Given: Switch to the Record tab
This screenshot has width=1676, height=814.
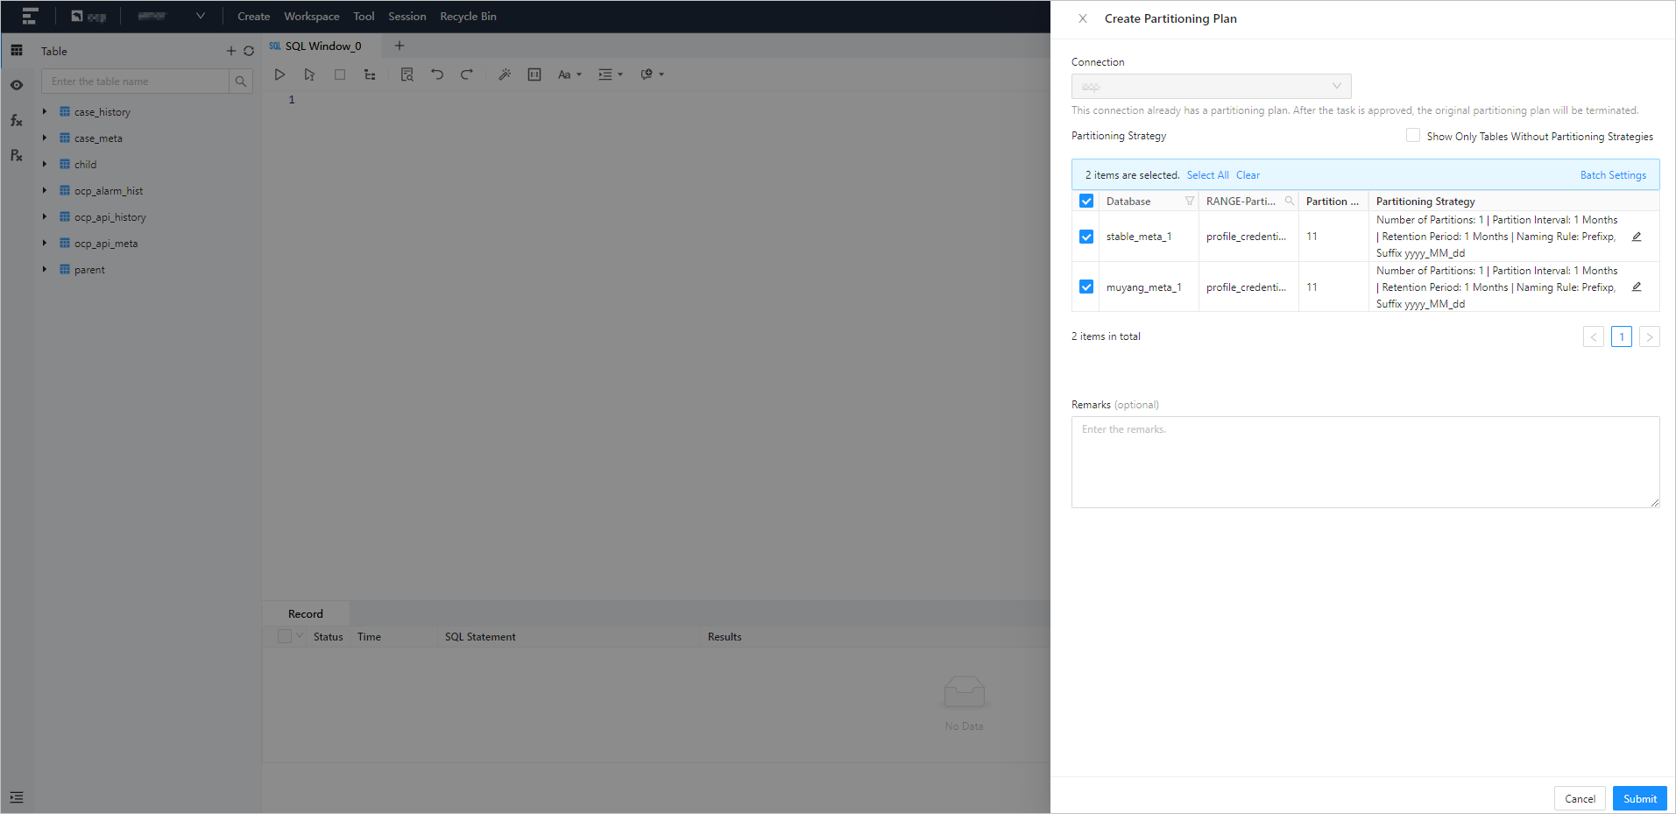Looking at the screenshot, I should [x=304, y=613].
